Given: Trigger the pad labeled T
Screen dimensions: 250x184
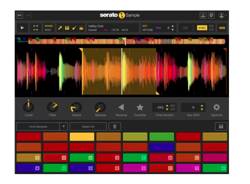Looking at the screenshot, I should [x=188, y=168].
